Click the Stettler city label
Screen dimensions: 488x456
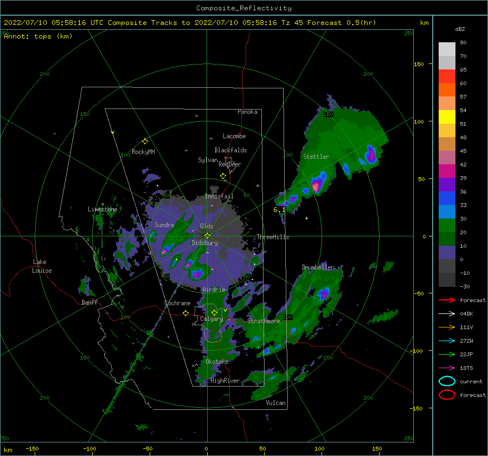(316, 157)
